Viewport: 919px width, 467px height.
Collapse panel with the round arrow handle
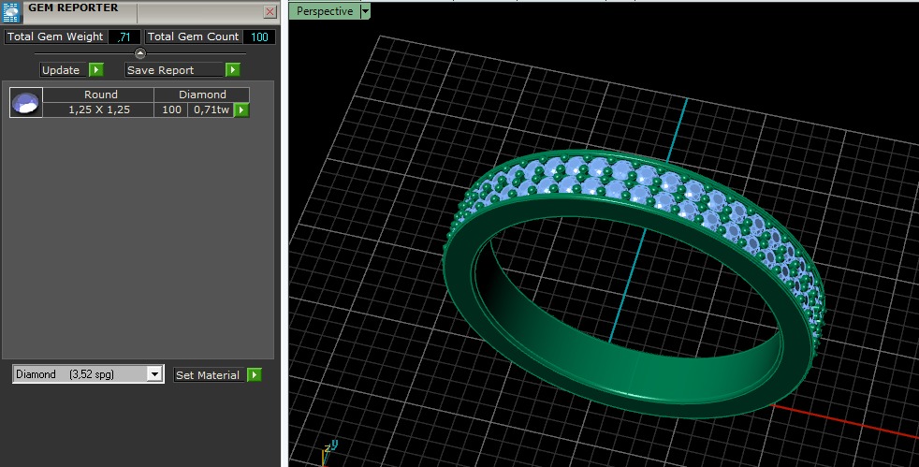pyautogui.click(x=140, y=53)
